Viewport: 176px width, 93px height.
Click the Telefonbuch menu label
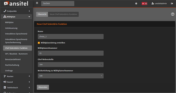pyautogui.click(x=12, y=88)
